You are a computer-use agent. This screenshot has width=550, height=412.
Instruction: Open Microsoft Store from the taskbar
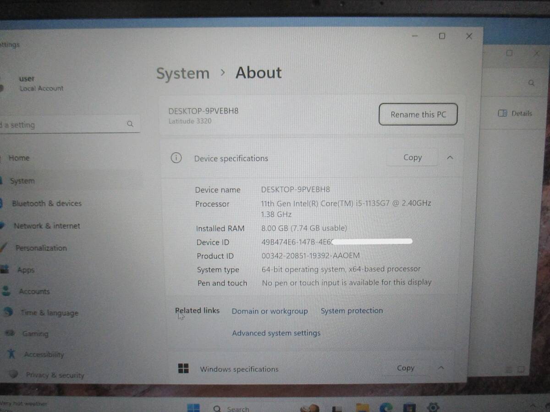(x=409, y=407)
